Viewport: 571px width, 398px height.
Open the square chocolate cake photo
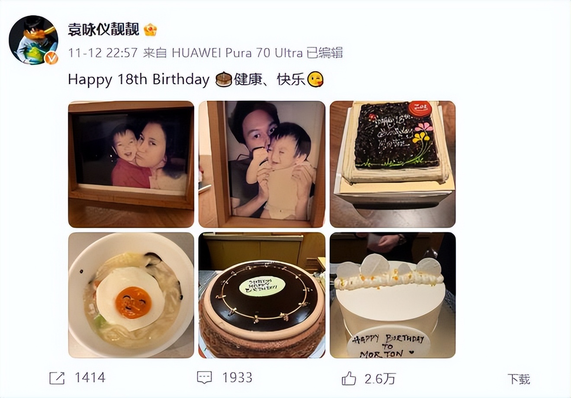pos(392,164)
